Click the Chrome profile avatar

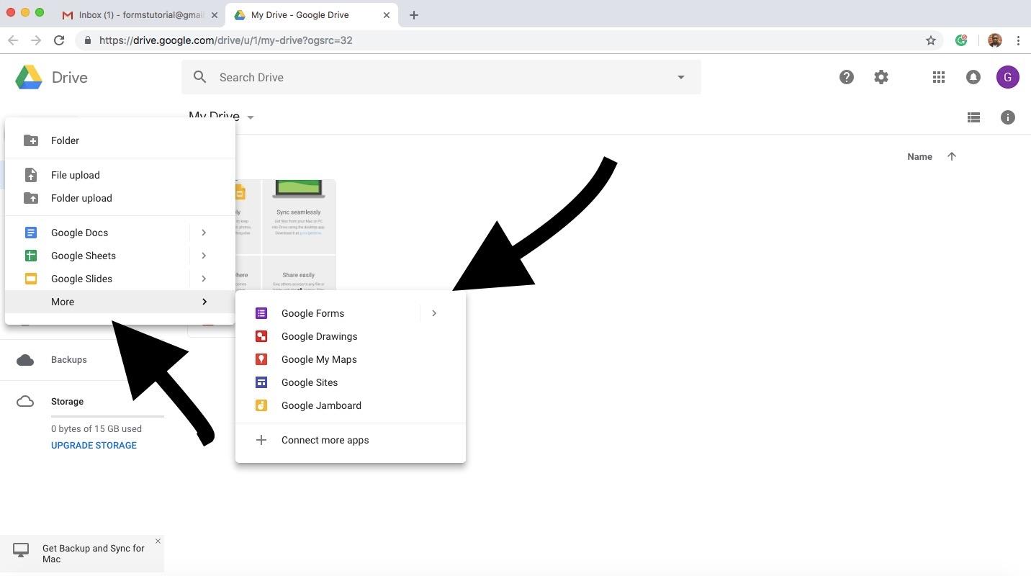pyautogui.click(x=995, y=40)
